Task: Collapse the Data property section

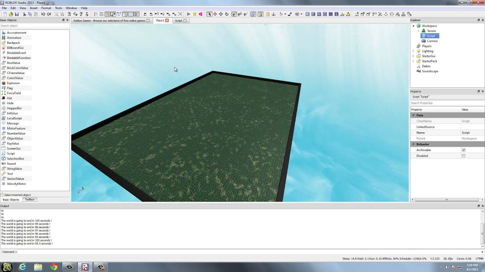Action: point(413,115)
